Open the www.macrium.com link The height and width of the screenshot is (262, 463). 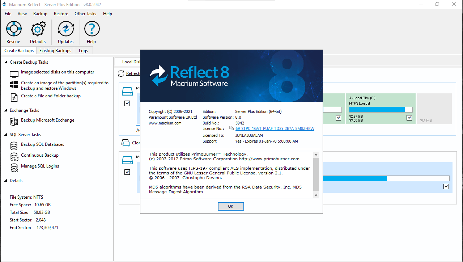165,123
